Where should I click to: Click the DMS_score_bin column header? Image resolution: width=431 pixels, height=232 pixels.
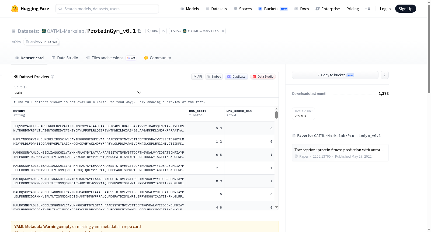[249, 114]
